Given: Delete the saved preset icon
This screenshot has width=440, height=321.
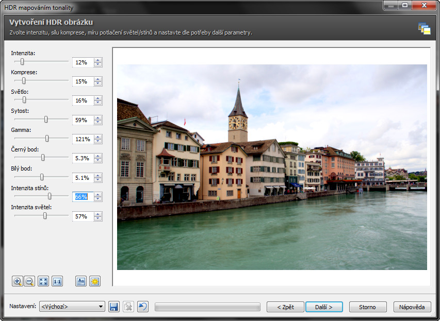Looking at the screenshot, I should click(128, 307).
